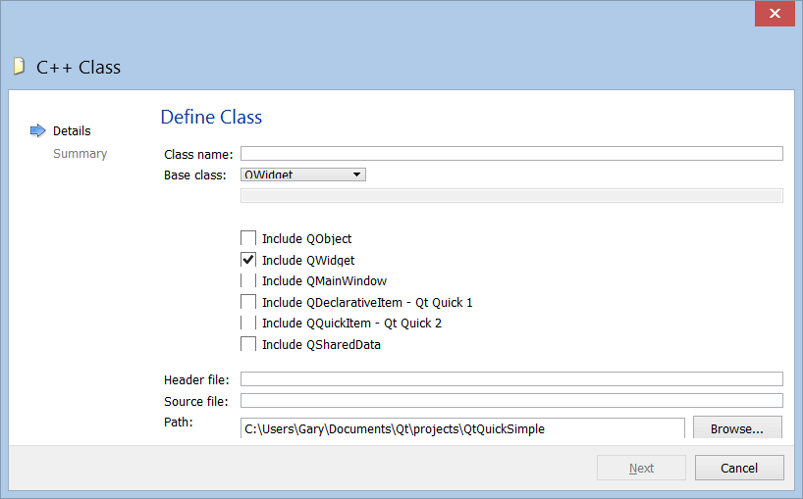This screenshot has width=803, height=499.
Task: Open the Base class dropdown
Action: (x=303, y=175)
